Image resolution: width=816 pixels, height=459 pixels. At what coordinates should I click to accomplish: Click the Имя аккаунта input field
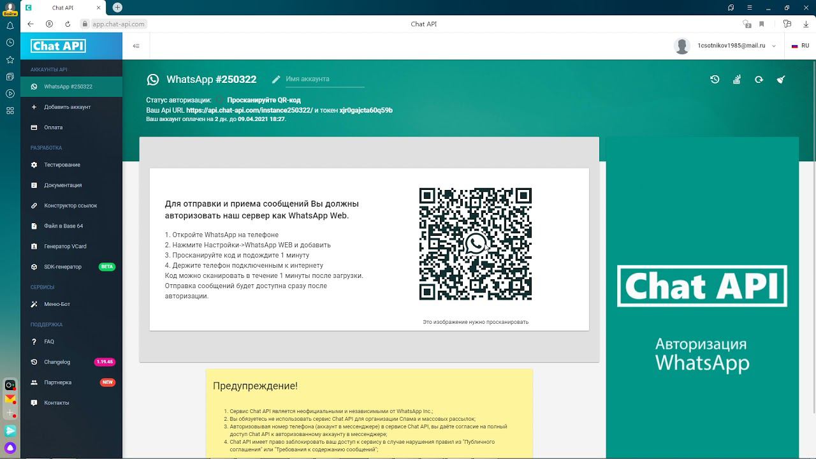324,79
